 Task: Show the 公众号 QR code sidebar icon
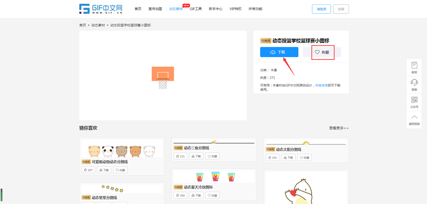[x=414, y=102]
